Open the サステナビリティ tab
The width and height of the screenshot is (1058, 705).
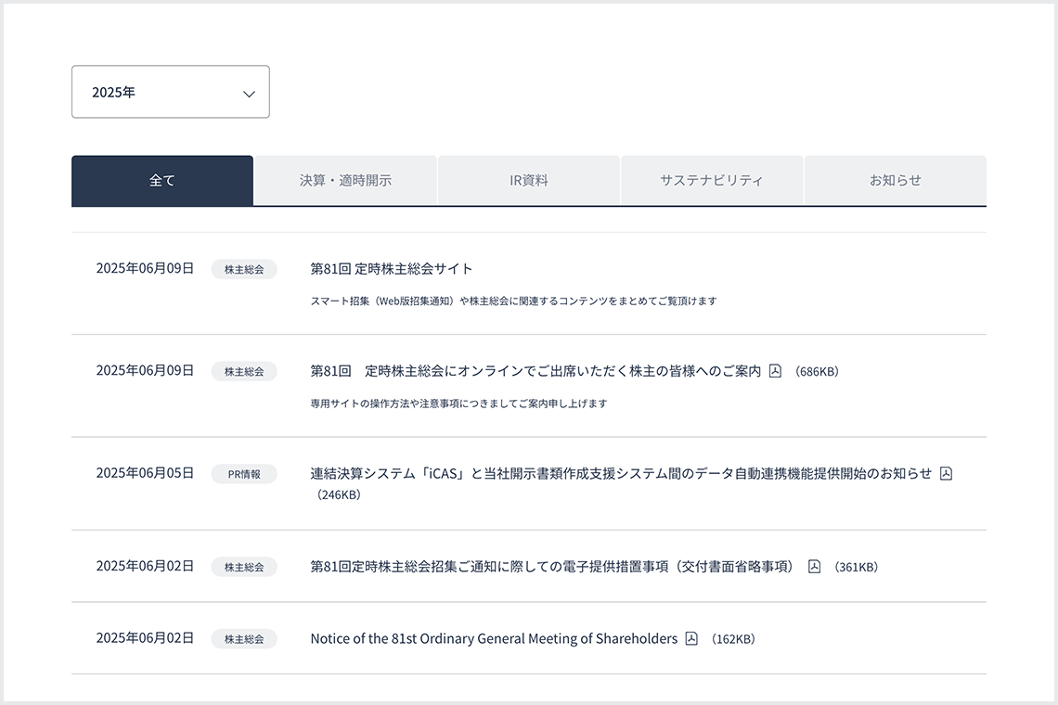click(712, 181)
